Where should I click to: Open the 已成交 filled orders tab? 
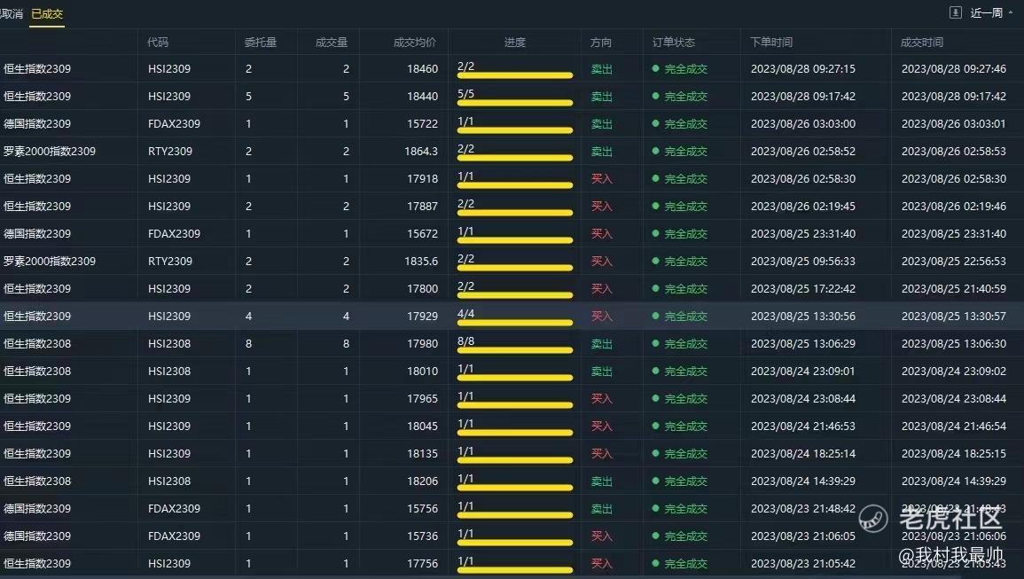[x=47, y=13]
